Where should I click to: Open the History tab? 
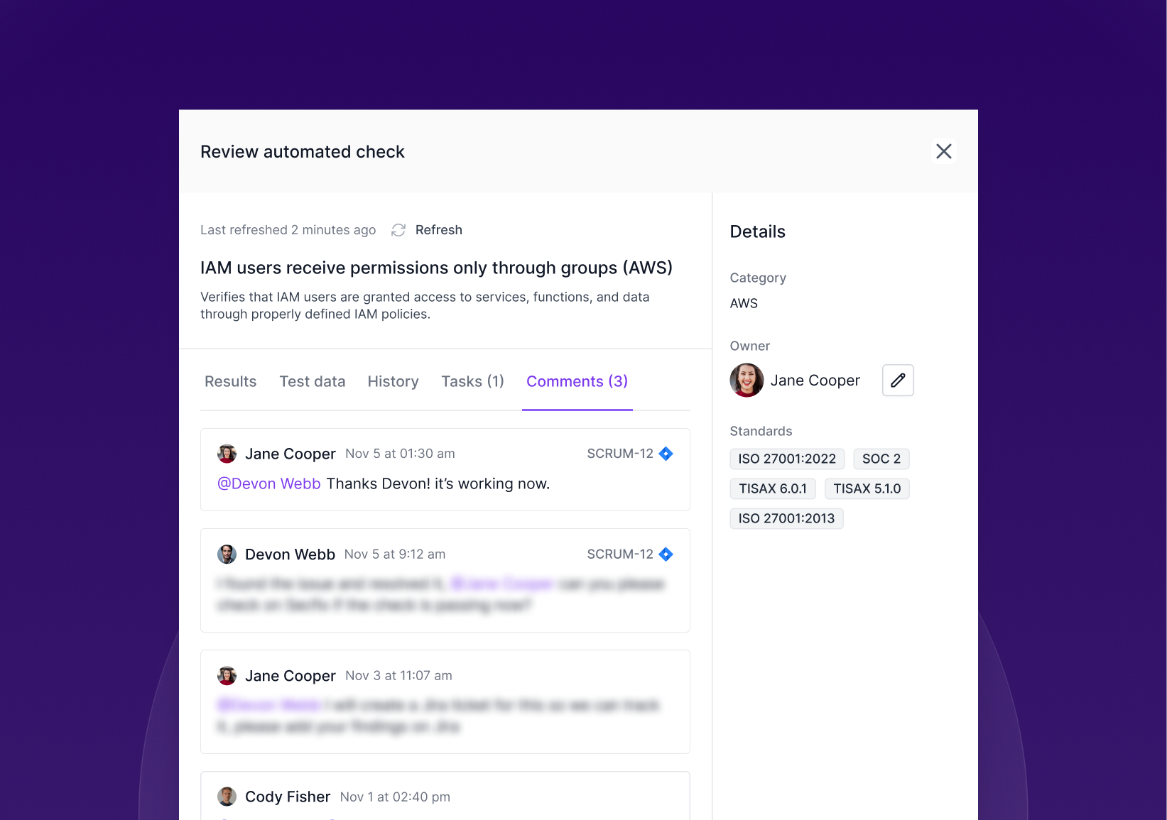tap(393, 381)
